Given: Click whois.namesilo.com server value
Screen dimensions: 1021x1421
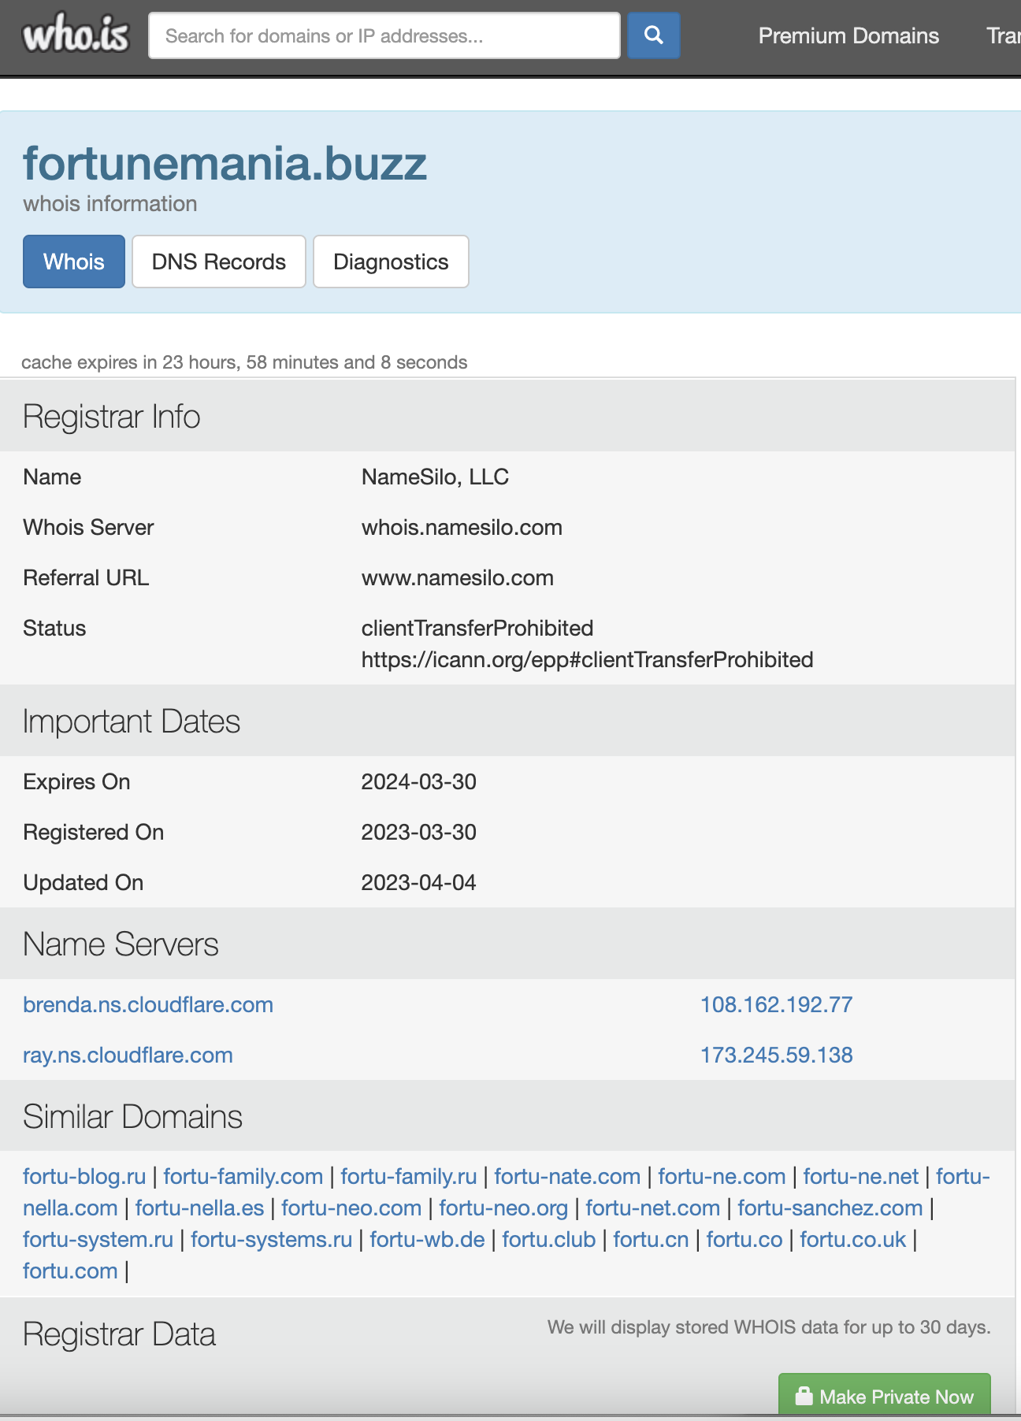Looking at the screenshot, I should [x=462, y=528].
